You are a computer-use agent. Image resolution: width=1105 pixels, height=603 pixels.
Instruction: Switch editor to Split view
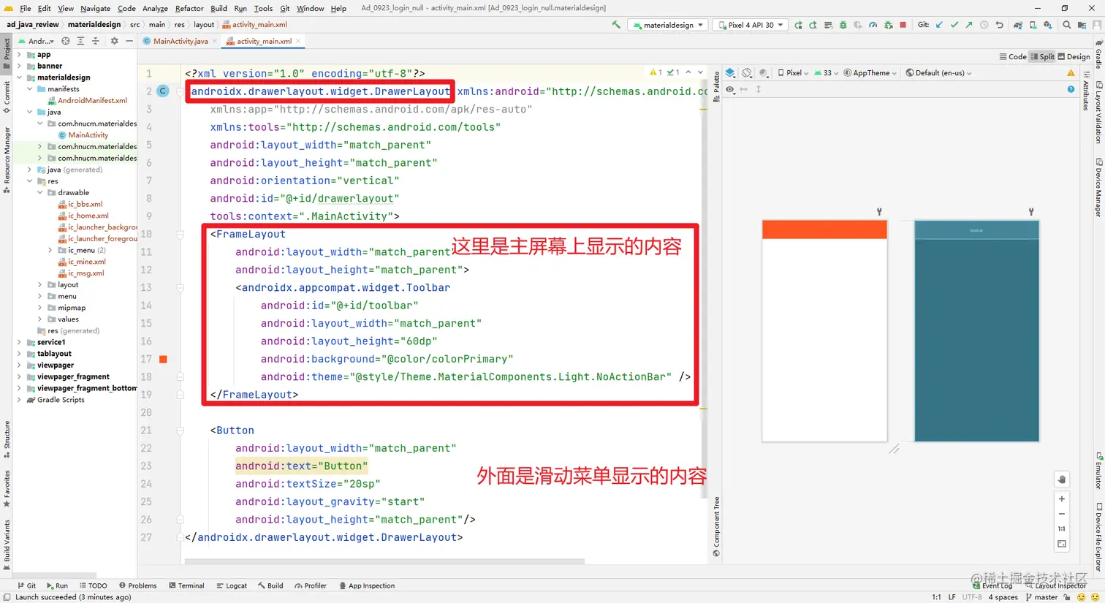[1043, 56]
